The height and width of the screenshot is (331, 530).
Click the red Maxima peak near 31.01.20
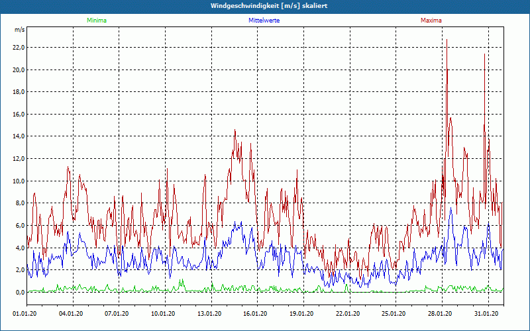[484, 54]
